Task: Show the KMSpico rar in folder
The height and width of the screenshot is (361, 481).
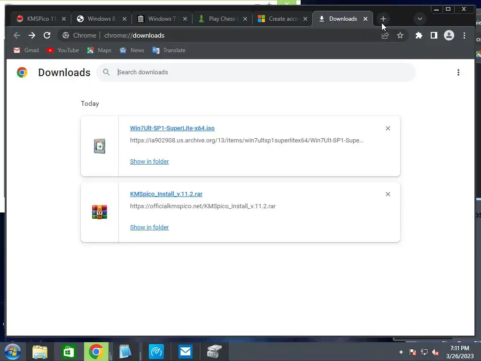Action: point(149,227)
